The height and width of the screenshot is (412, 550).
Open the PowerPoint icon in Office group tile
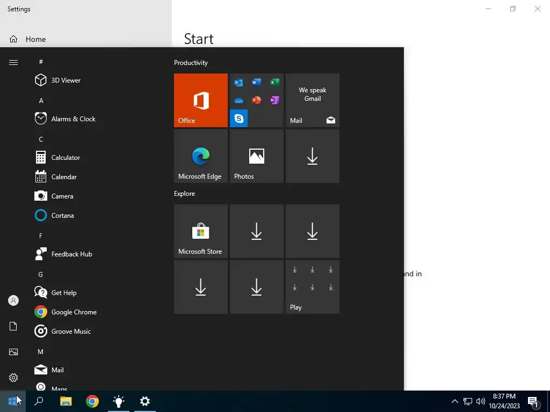pos(256,100)
